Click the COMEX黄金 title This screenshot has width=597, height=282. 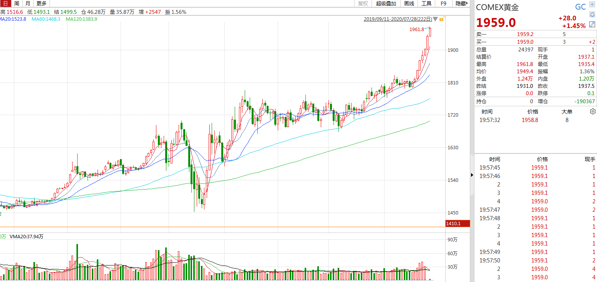pos(497,7)
